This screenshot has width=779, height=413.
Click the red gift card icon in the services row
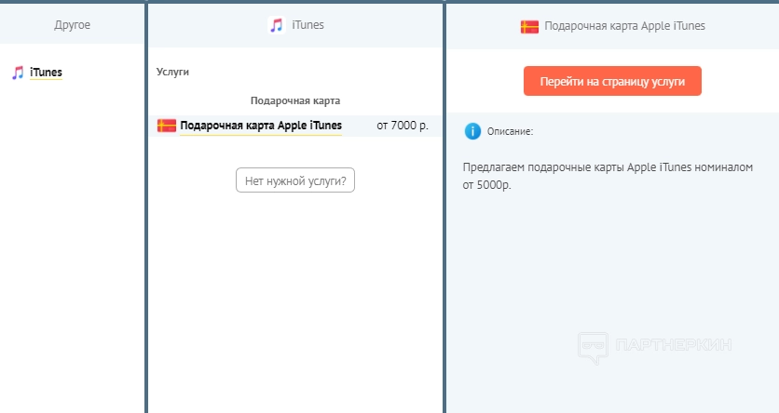tap(167, 126)
